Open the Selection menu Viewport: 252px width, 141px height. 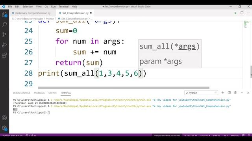pos(28,7)
